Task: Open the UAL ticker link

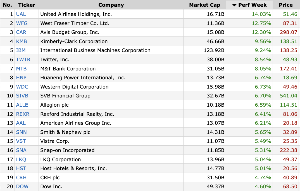Action: click(21, 14)
